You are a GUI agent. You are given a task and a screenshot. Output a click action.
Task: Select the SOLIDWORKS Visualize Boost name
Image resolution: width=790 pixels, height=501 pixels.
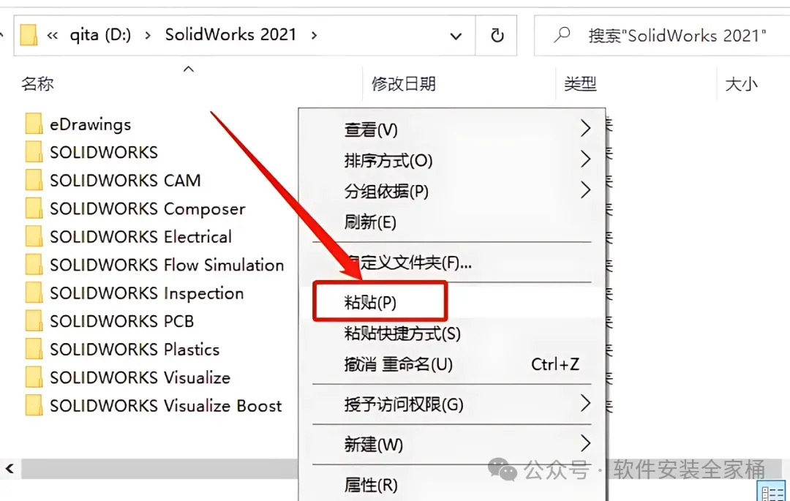click(166, 406)
